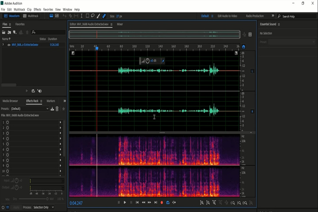Open the effects Presets dropdown

point(30,109)
